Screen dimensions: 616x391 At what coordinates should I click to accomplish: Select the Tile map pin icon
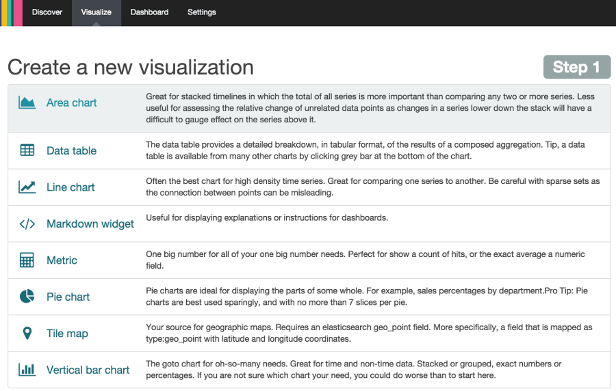27,334
